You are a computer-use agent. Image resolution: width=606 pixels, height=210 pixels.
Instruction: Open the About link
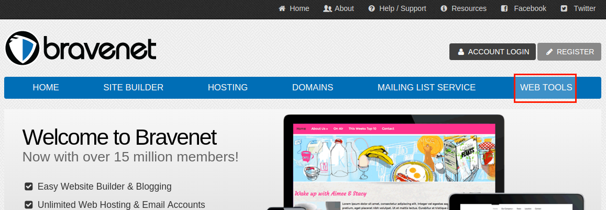tap(344, 8)
